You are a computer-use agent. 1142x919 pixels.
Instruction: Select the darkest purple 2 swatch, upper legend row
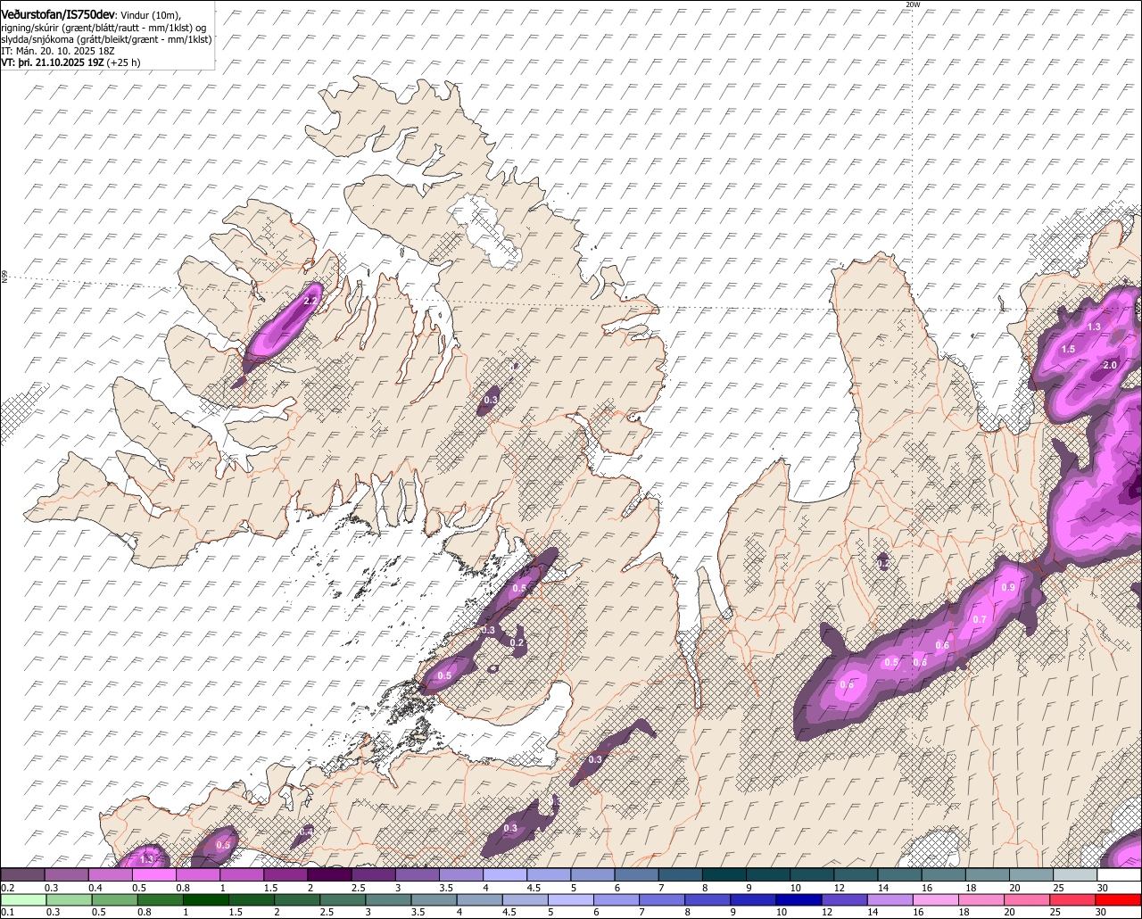click(x=330, y=875)
